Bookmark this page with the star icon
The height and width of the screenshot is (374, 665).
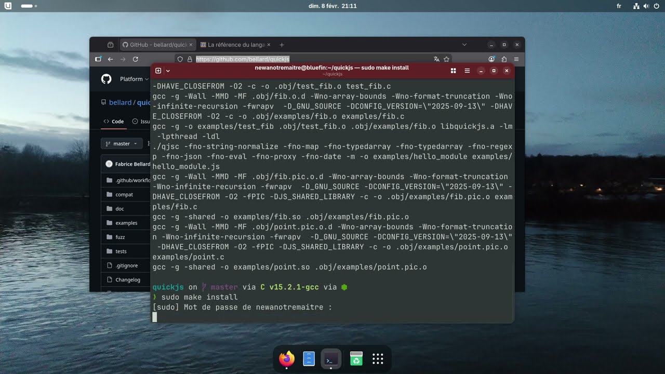446,59
